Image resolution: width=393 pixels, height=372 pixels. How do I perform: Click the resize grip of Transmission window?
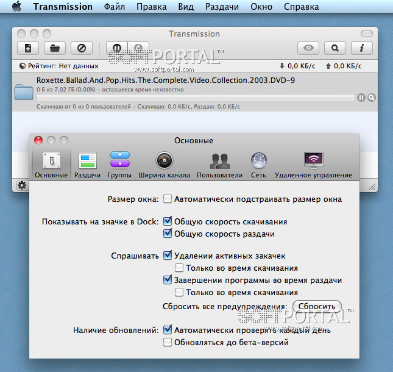click(x=372, y=187)
